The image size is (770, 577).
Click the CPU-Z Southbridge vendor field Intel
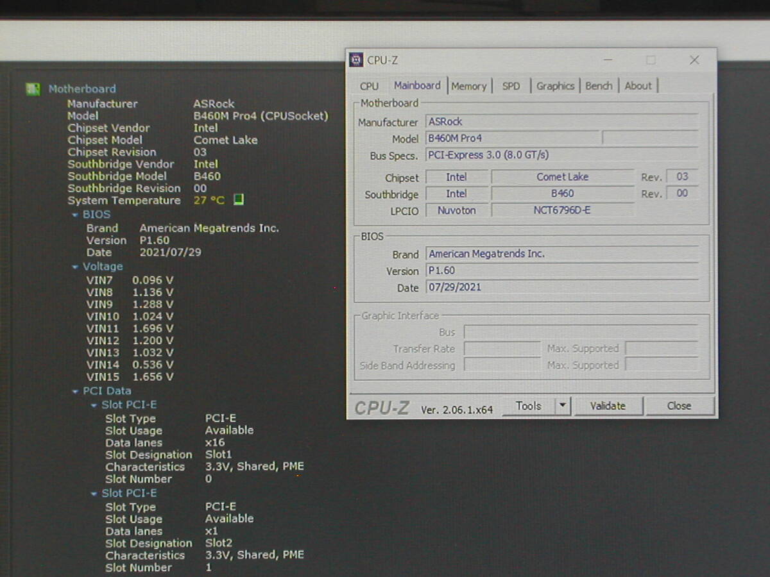point(457,194)
